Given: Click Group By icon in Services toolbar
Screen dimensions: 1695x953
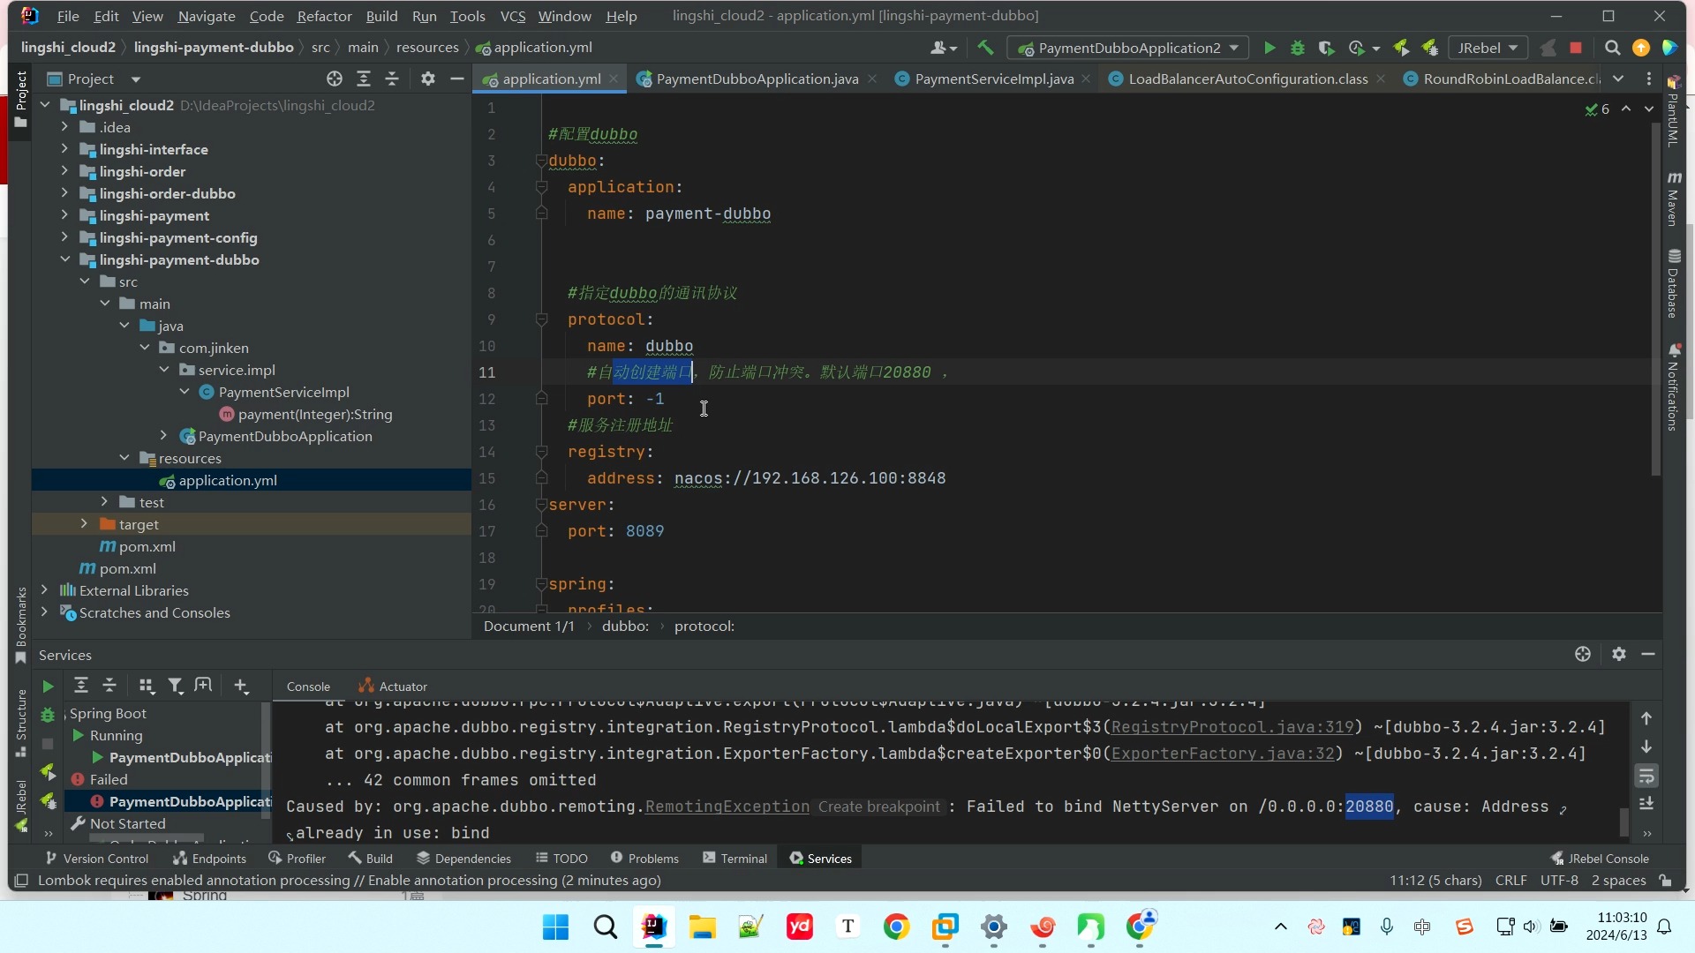Looking at the screenshot, I should tap(146, 686).
